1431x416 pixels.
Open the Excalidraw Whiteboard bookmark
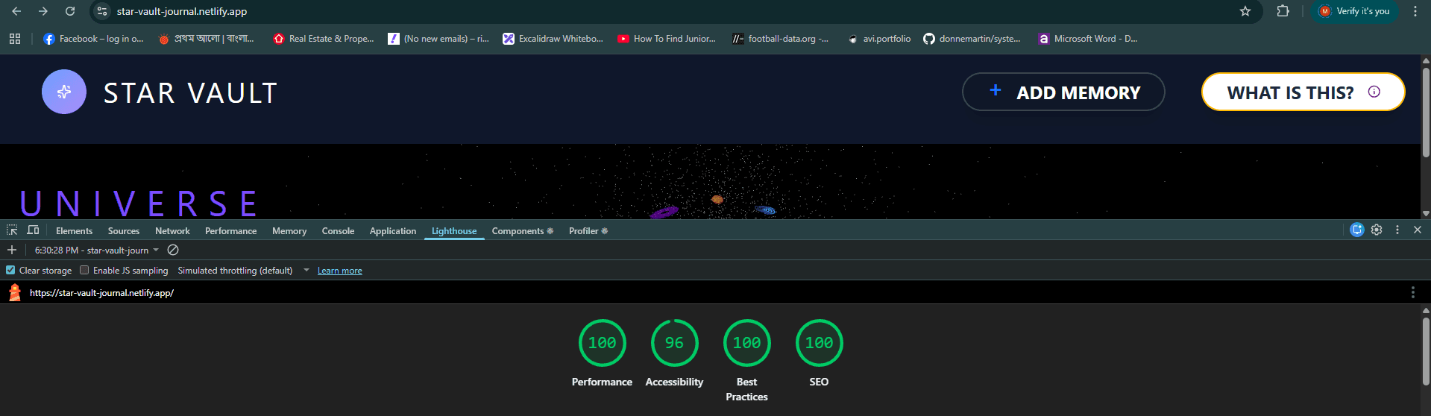(553, 39)
